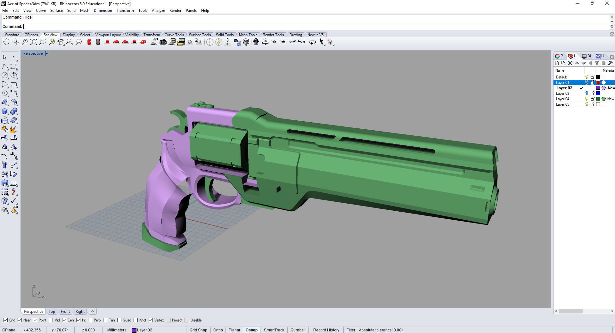Click the Zoom 1:1 icon
Image resolution: width=615 pixels, height=333 pixels.
coord(78,42)
